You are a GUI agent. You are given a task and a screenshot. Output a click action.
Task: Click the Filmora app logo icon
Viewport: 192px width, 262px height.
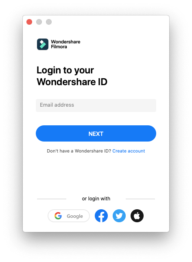43,44
